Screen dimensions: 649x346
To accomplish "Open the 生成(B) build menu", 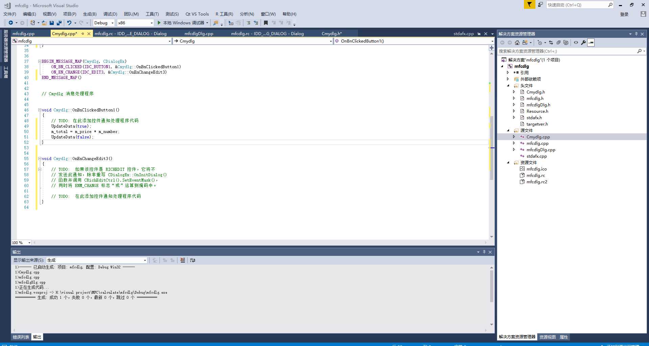I will (x=90, y=14).
